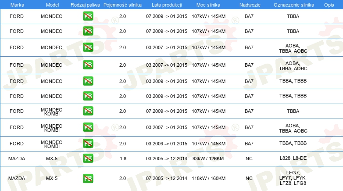Click the fuel icon in the Mondeo Kombi 03.2007 row
The height and width of the screenshot is (191, 343).
[88, 127]
